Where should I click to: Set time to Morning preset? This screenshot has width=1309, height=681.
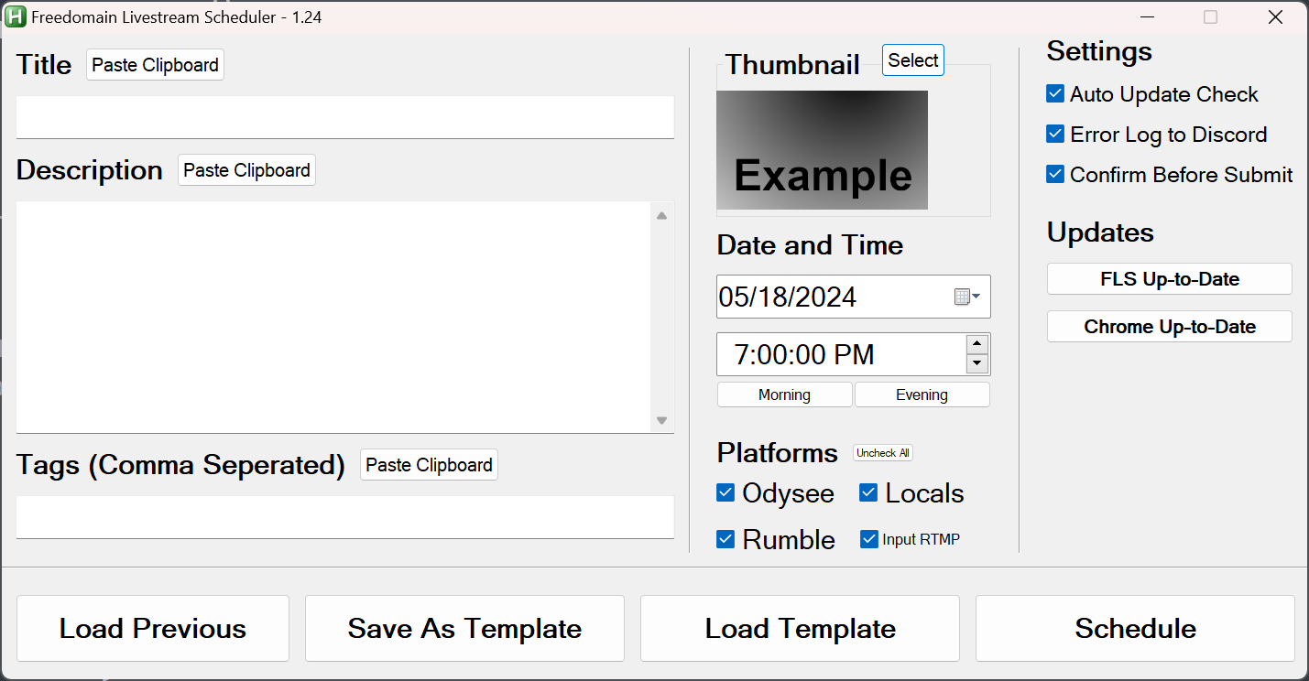(x=784, y=395)
